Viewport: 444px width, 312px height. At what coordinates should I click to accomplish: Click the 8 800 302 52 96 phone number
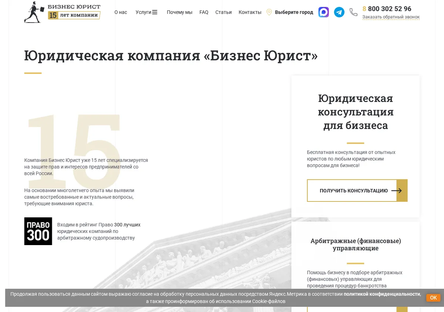point(387,9)
